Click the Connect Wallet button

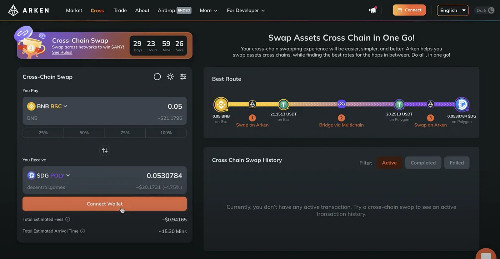click(x=105, y=204)
